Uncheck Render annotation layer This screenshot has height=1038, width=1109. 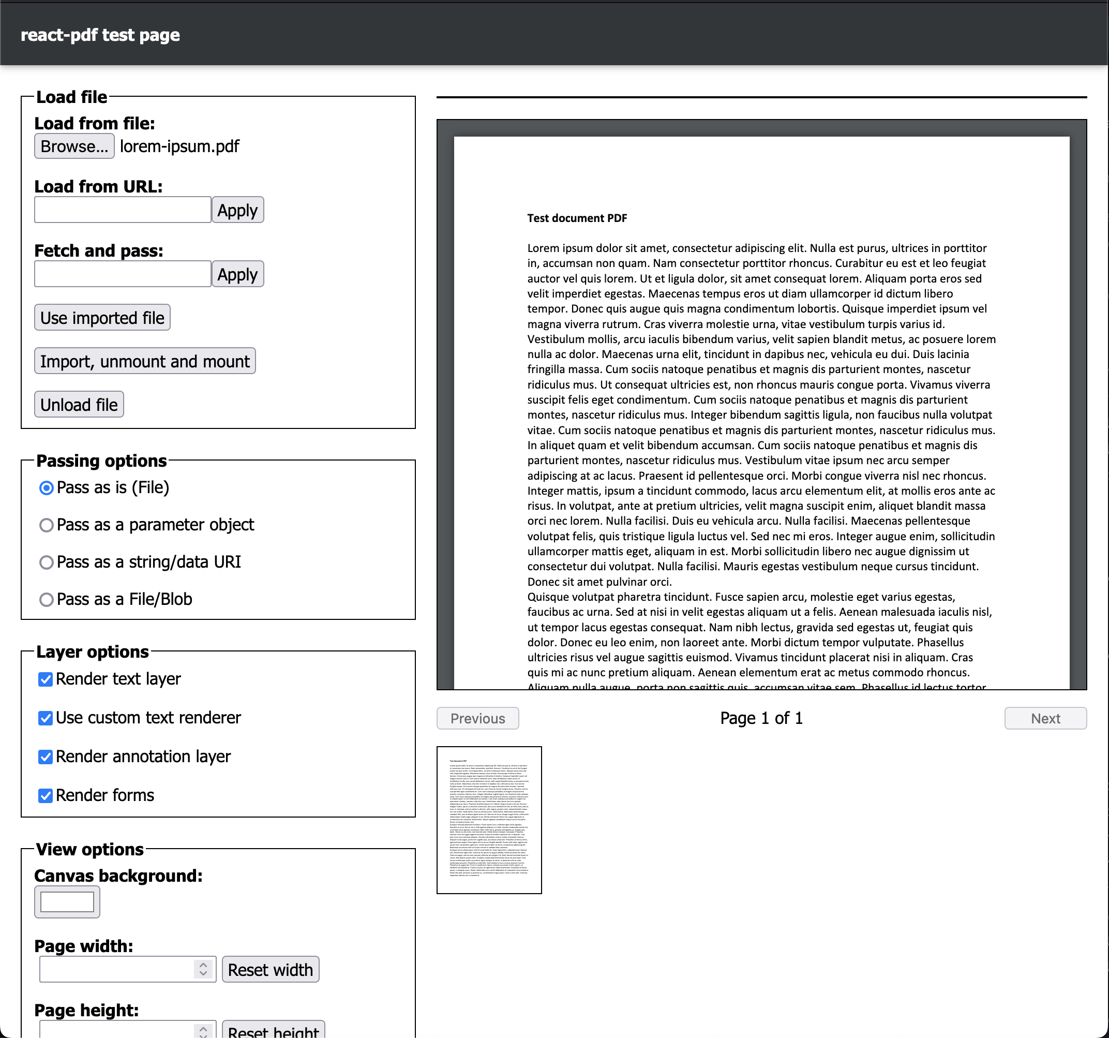point(45,757)
